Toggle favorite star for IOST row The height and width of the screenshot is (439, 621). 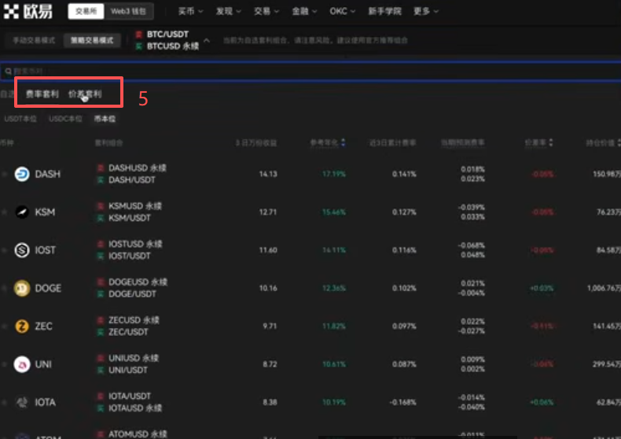point(5,250)
